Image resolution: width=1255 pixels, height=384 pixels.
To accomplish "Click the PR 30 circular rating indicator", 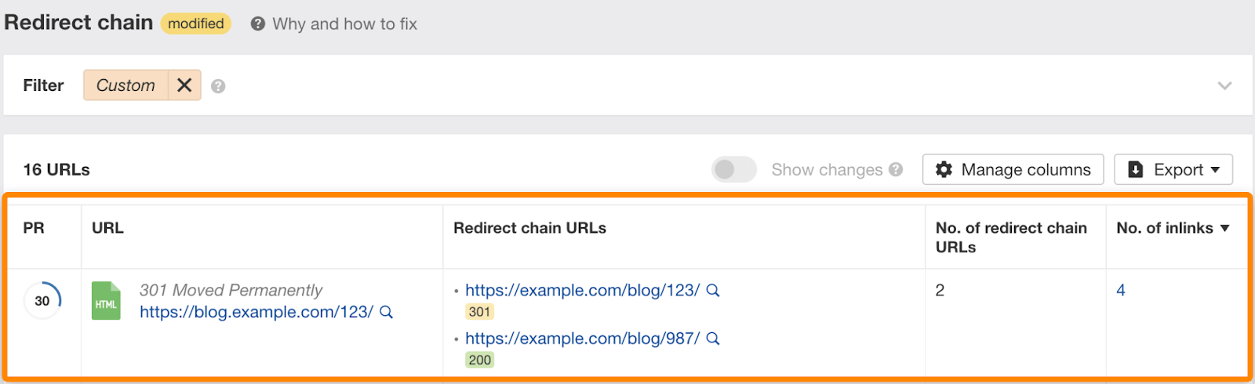I will [x=42, y=301].
